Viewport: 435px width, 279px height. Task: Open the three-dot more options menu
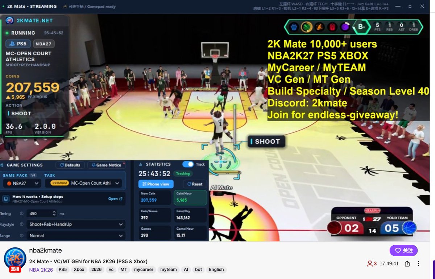[418, 264]
